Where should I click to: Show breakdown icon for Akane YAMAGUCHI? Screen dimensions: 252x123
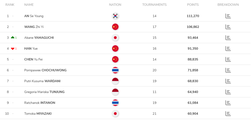click(x=228, y=38)
